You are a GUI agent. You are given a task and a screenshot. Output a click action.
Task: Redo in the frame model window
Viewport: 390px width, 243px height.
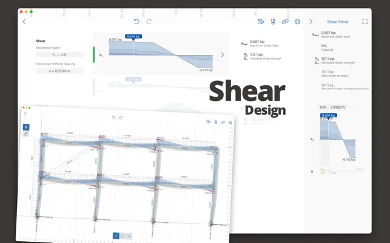[121, 117]
